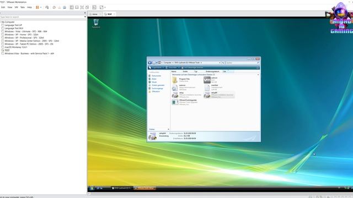The width and height of the screenshot is (353, 198).
Task: Open the View menu
Action: tap(10, 7)
